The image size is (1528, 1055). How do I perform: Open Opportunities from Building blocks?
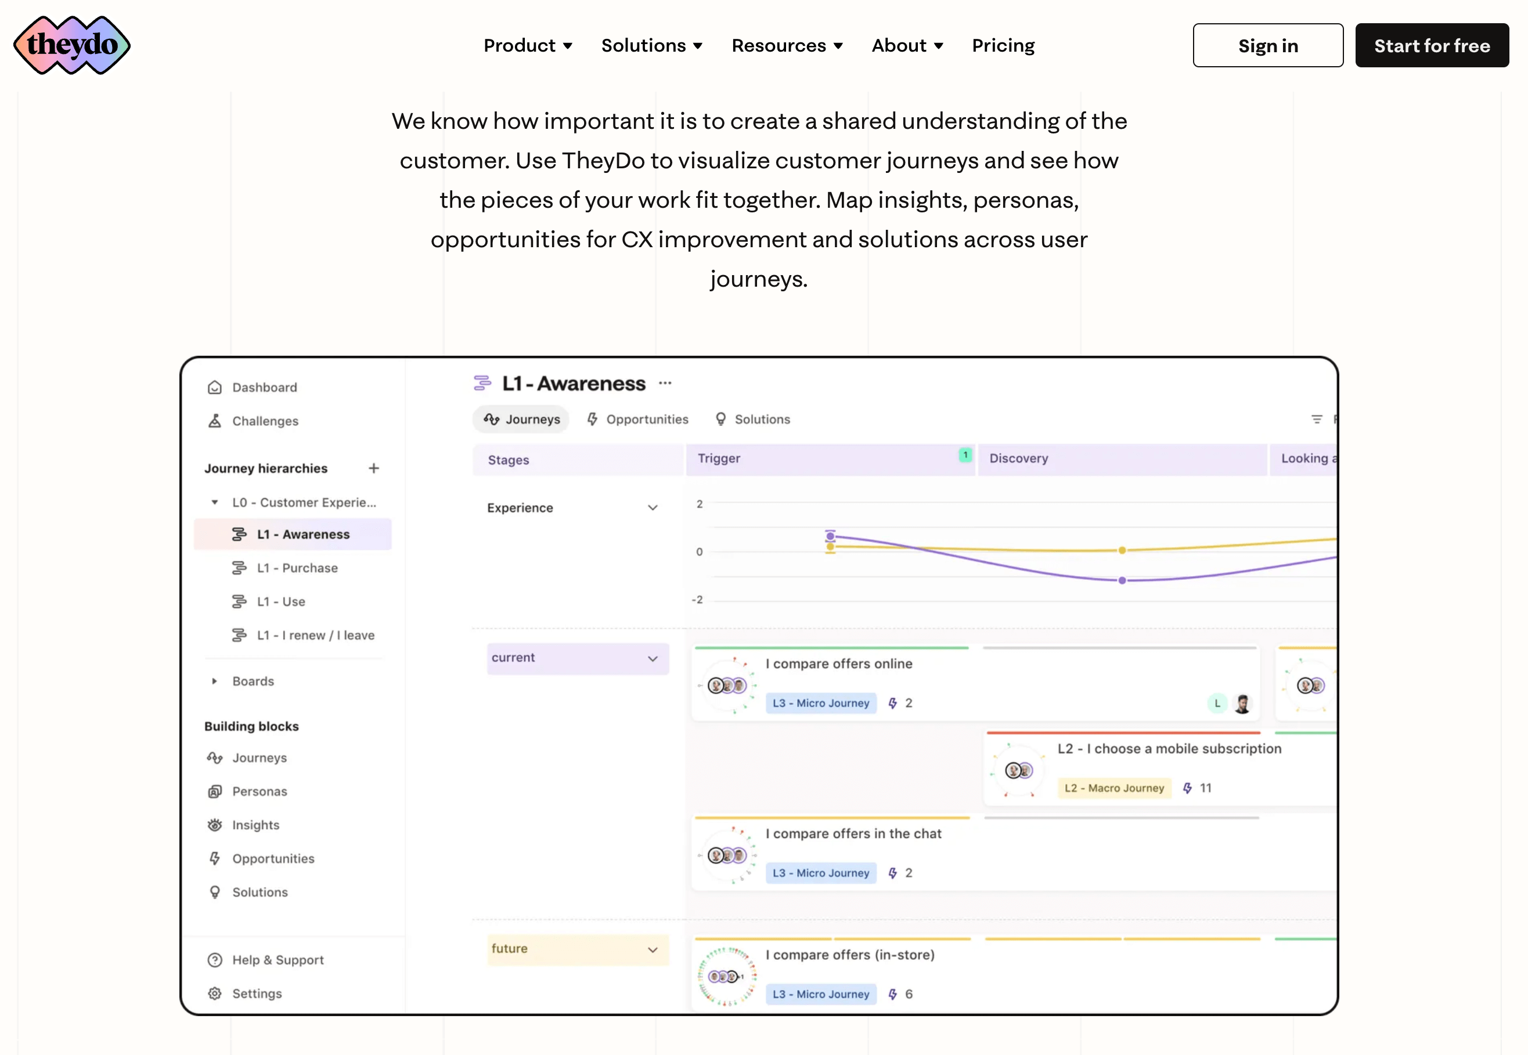point(273,858)
